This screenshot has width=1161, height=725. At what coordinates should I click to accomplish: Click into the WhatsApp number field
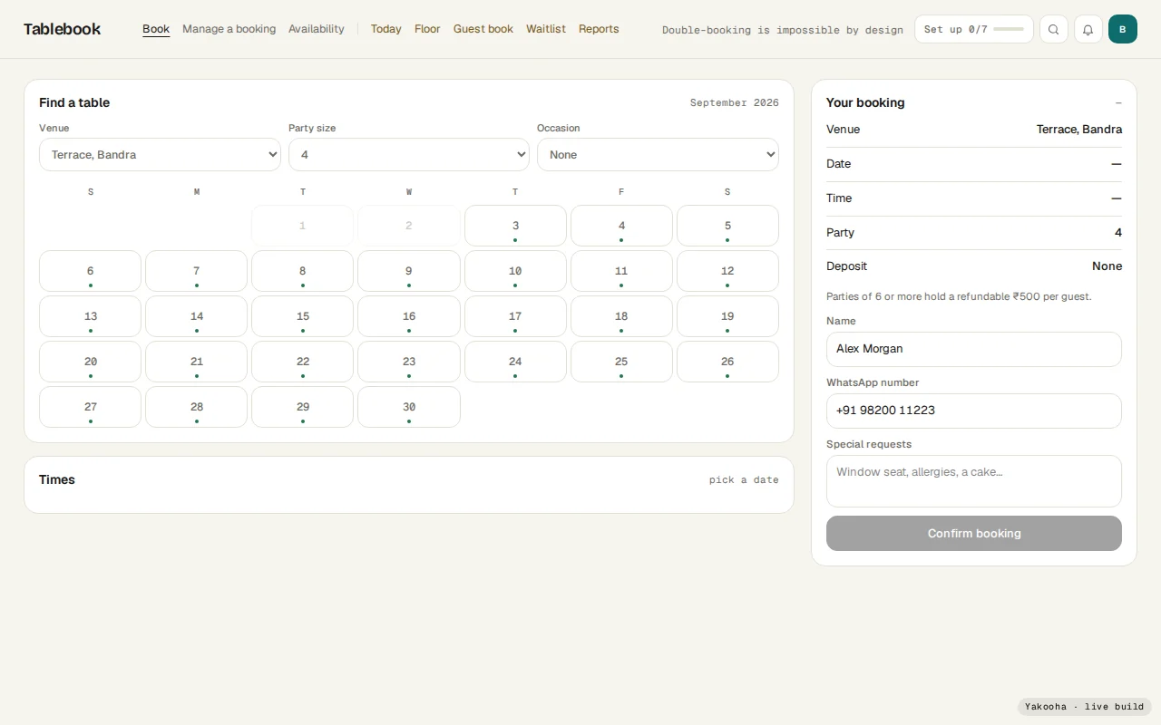[x=974, y=411]
